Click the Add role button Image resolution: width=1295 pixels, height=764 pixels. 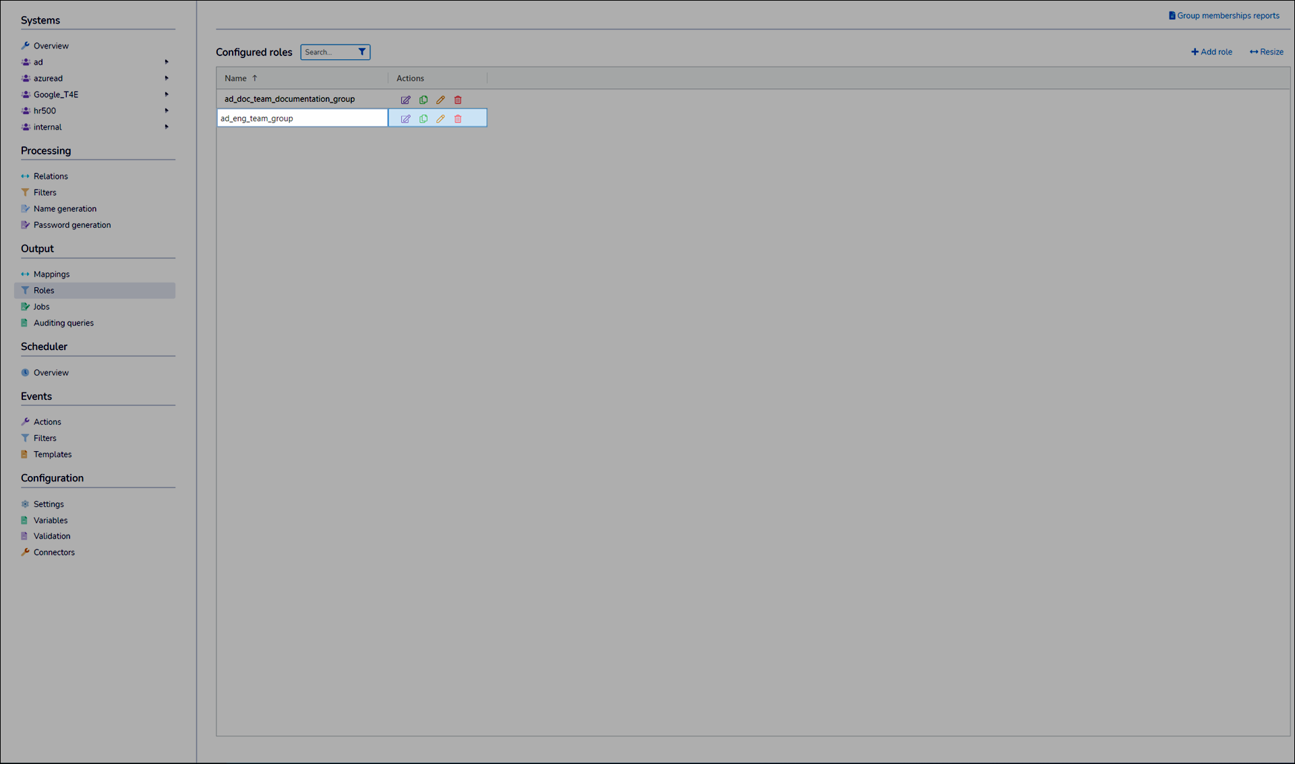[x=1211, y=51]
